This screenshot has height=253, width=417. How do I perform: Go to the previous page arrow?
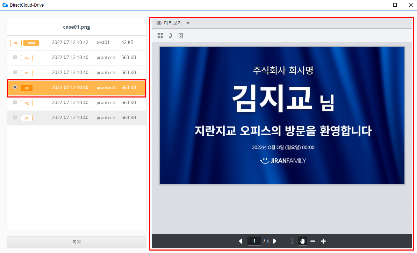click(x=240, y=241)
